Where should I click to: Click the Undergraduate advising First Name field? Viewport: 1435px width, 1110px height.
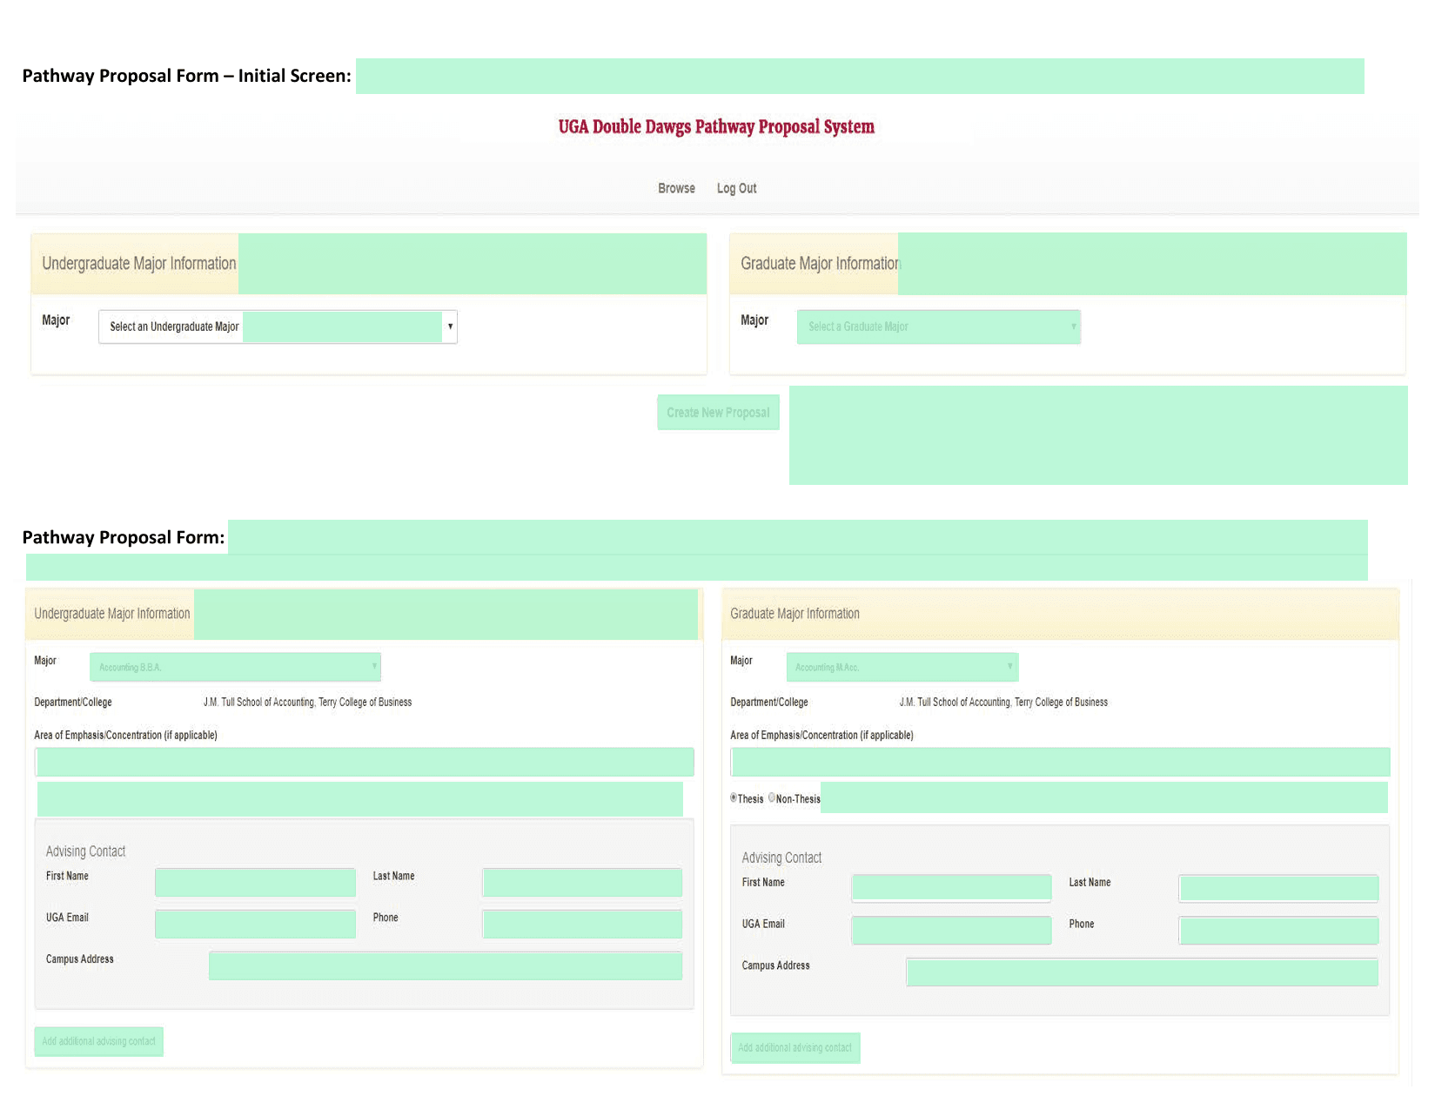tap(255, 882)
